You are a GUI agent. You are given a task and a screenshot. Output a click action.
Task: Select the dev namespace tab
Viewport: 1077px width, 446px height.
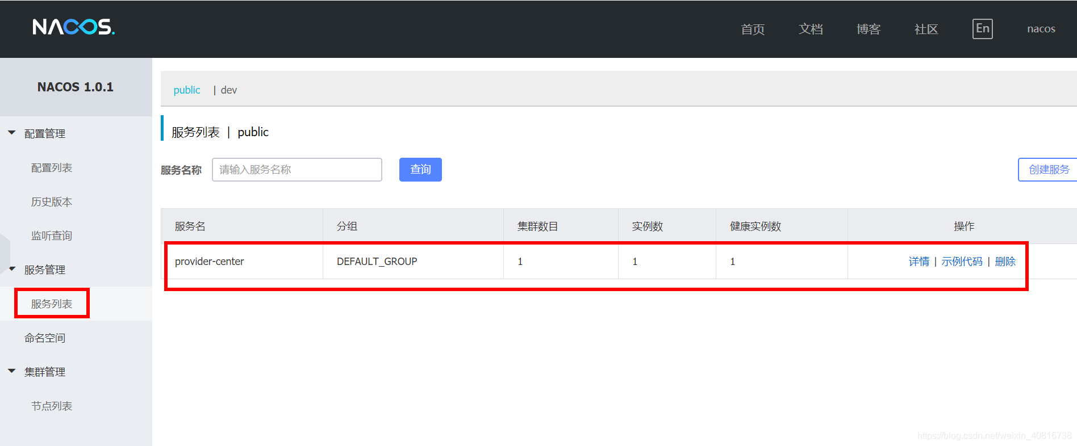[x=229, y=90]
